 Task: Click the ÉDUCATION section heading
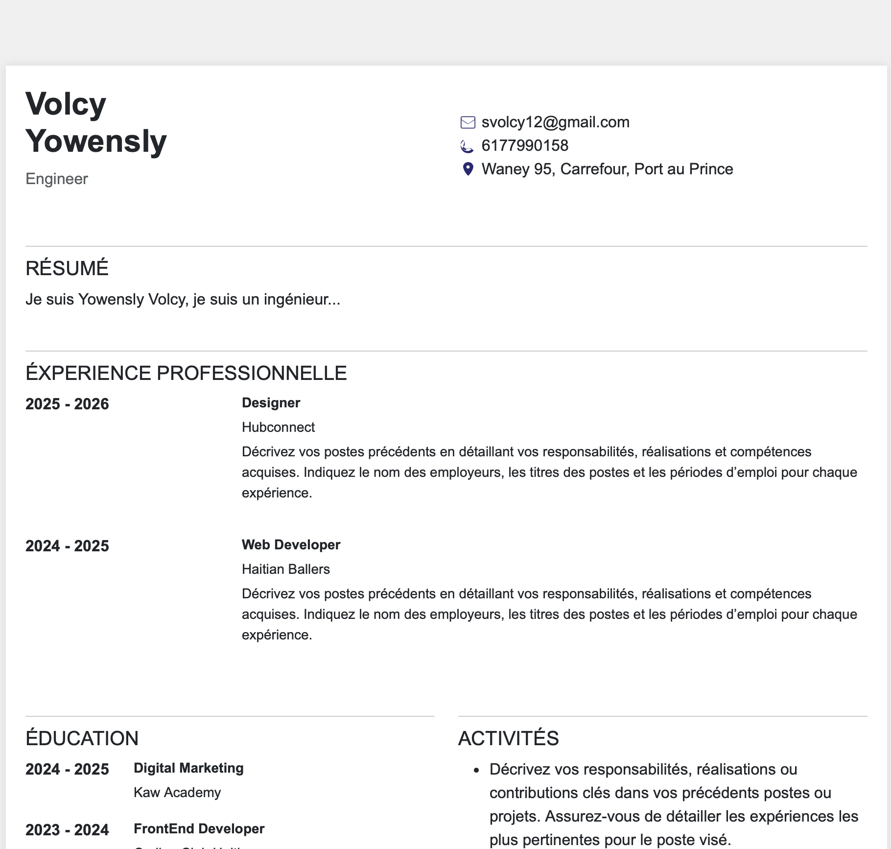[x=82, y=738]
